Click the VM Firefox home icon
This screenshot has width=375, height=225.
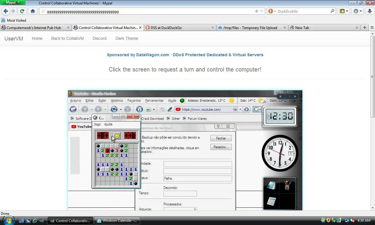(139, 109)
